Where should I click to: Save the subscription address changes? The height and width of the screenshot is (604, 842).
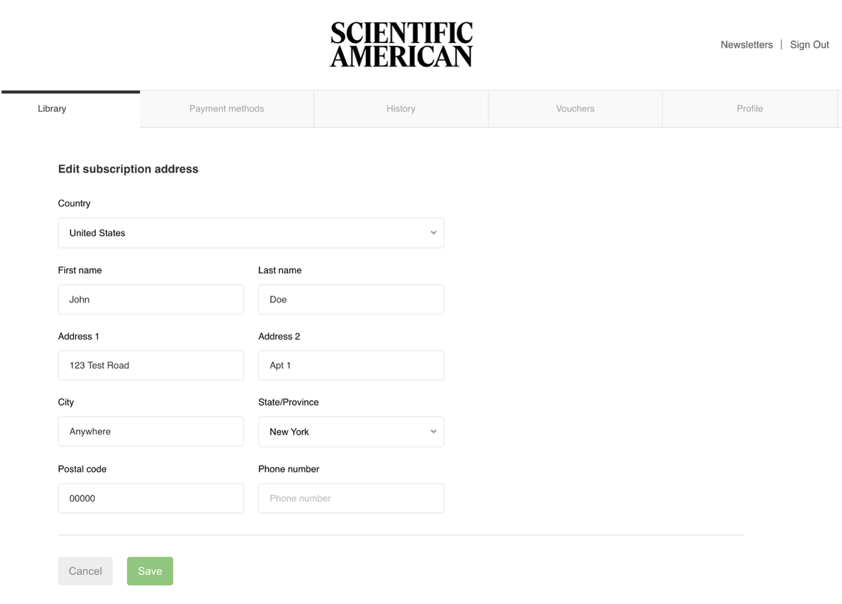[150, 570]
